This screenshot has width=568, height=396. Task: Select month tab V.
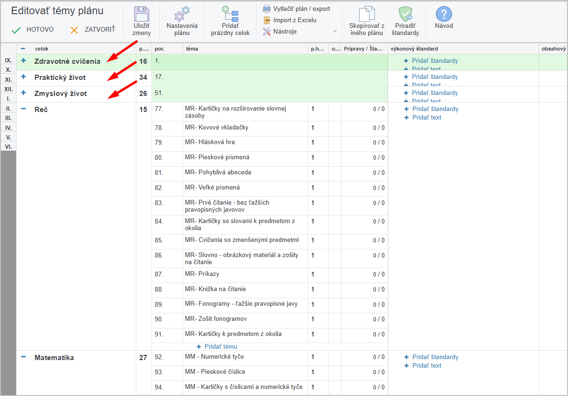(x=9, y=137)
